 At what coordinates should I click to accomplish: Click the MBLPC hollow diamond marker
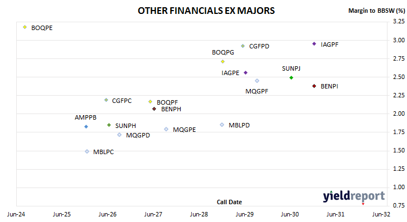click(x=87, y=151)
